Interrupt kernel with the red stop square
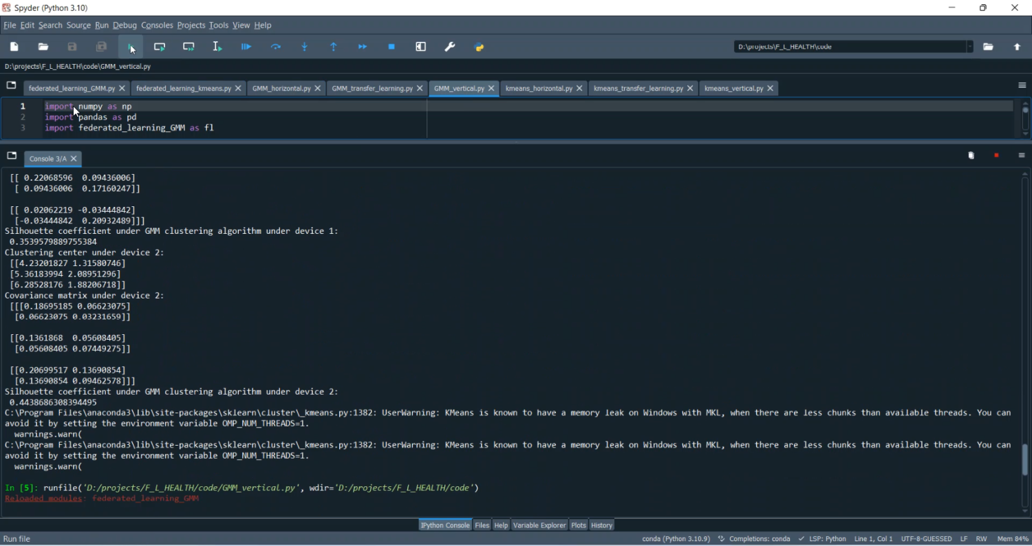 996,155
